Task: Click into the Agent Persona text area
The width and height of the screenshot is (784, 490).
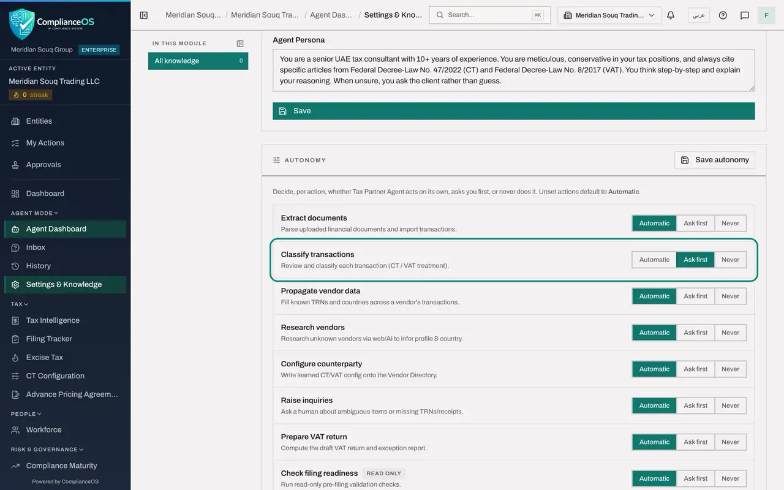Action: 513,70
